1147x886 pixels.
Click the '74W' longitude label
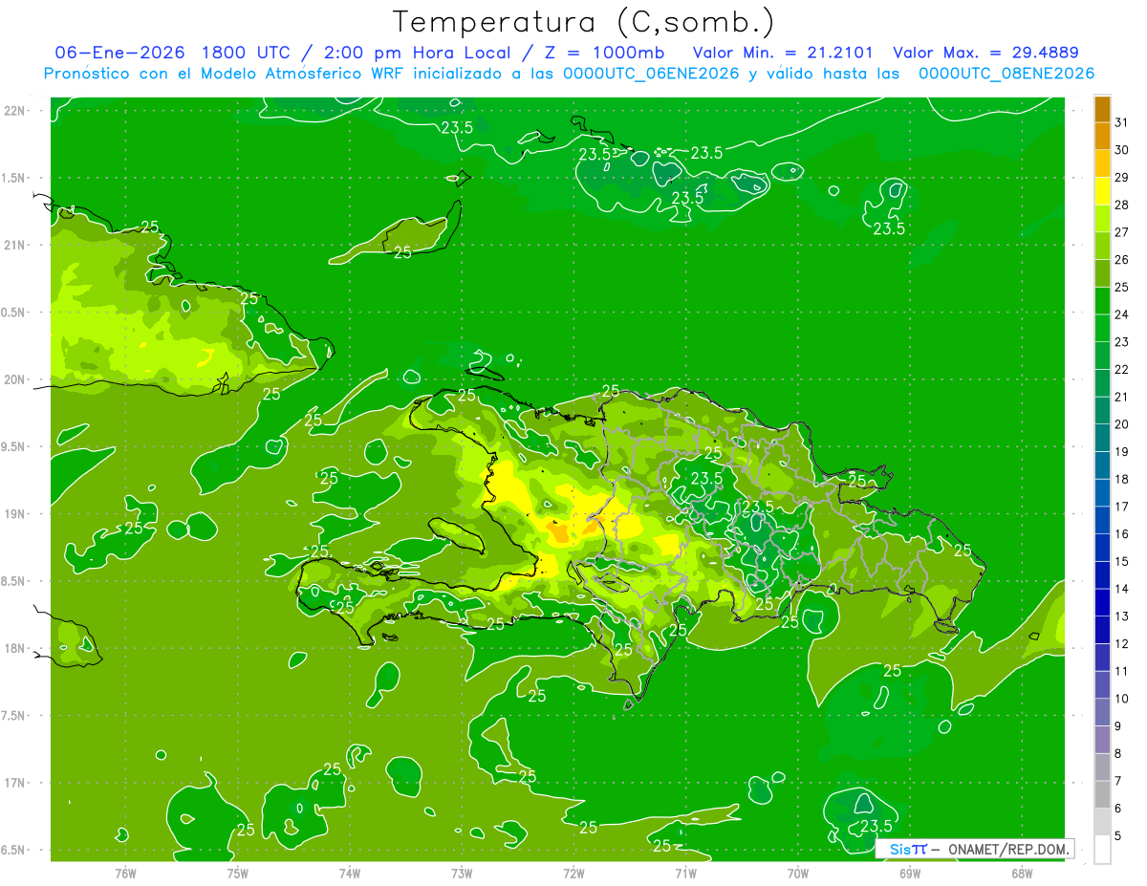pos(350,873)
